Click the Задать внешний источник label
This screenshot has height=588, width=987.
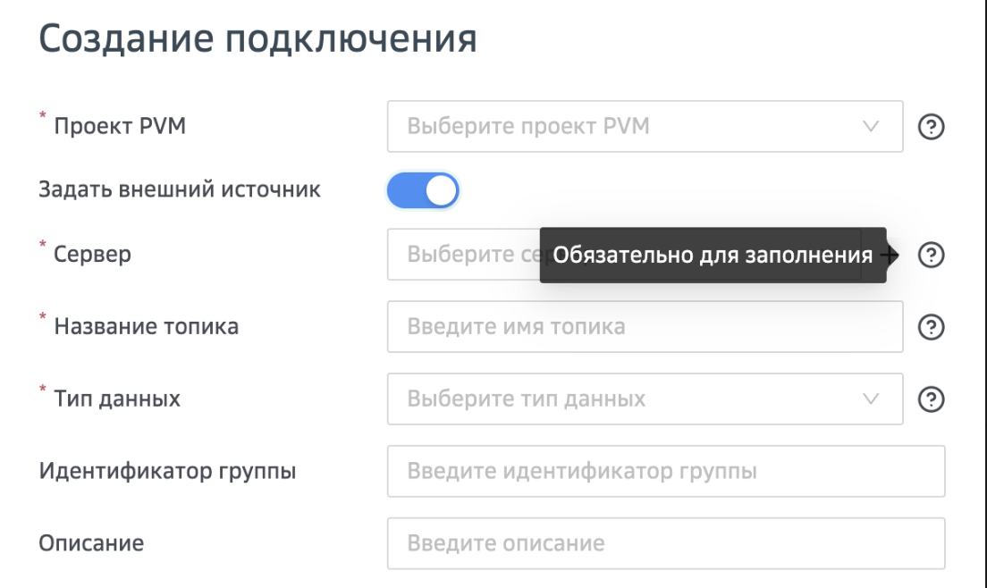[180, 189]
